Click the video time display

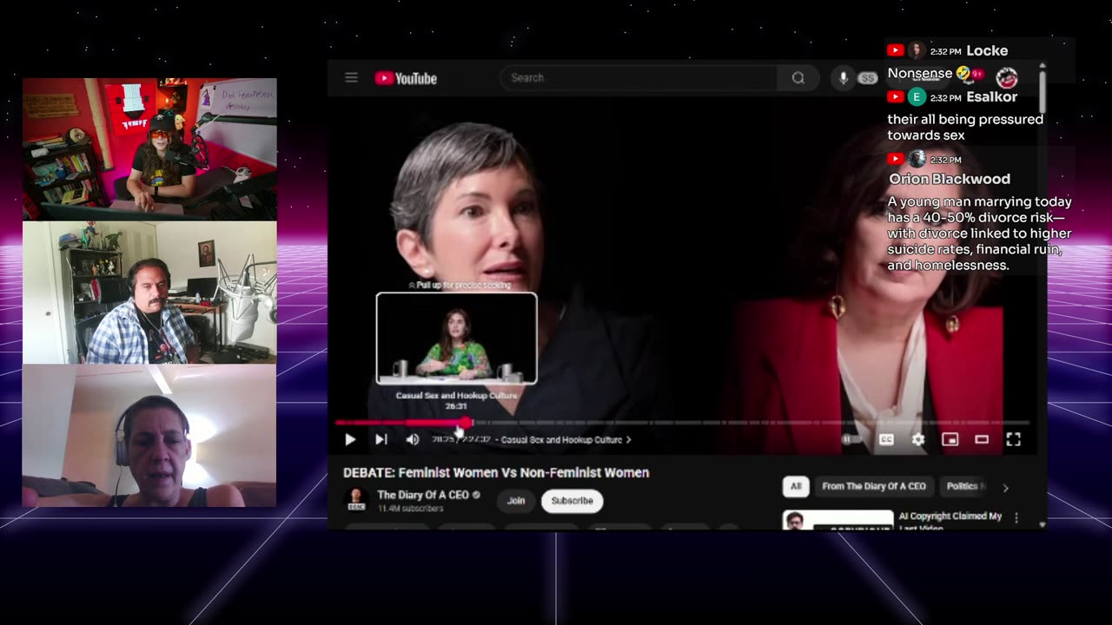point(461,439)
